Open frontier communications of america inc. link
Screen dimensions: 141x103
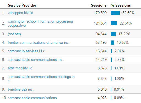[x=38, y=43]
